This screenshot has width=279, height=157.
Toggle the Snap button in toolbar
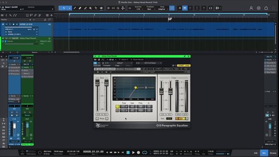[172, 8]
